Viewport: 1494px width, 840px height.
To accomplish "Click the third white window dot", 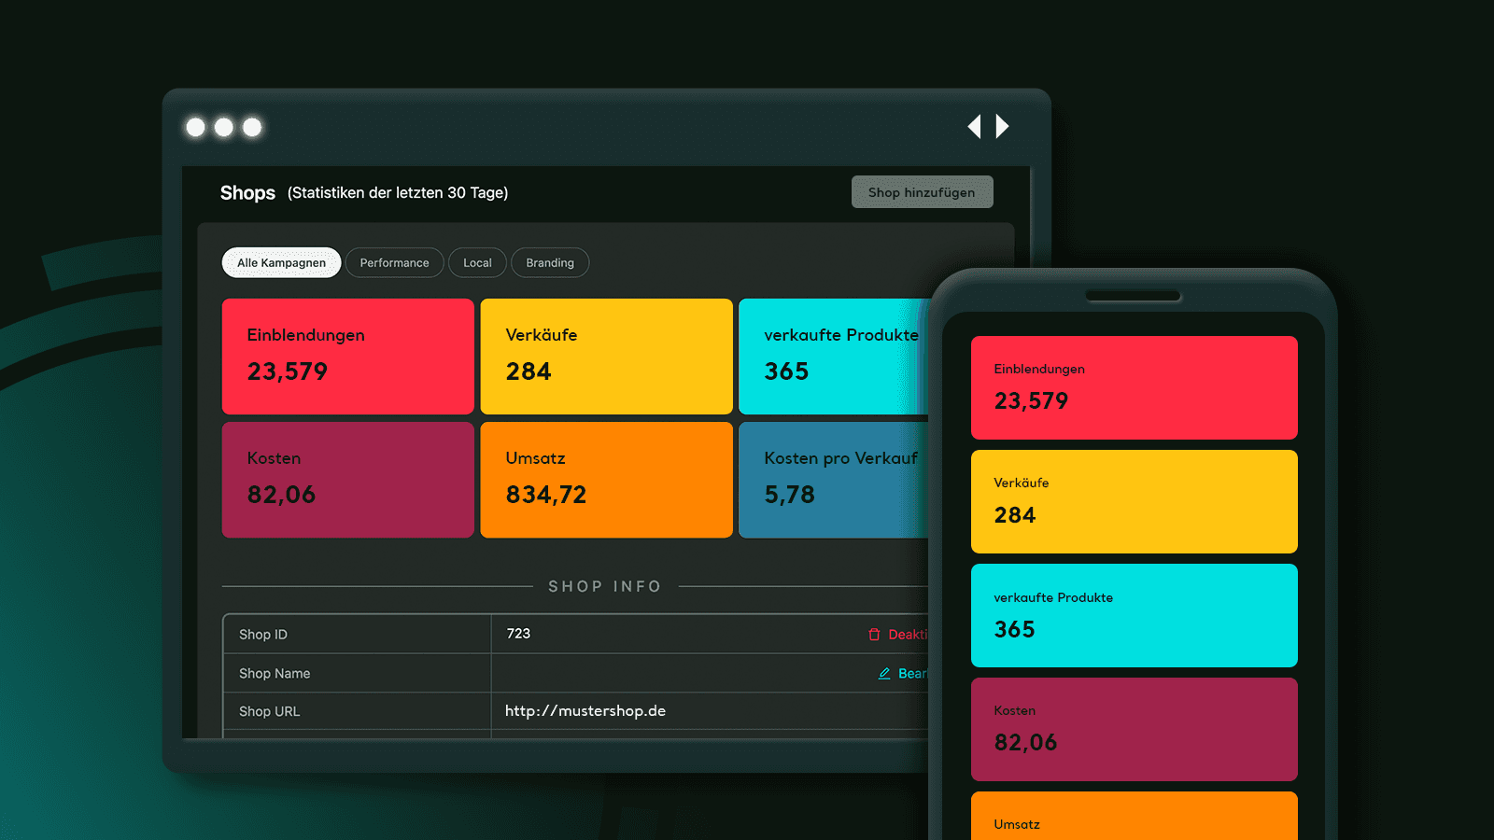I will (x=252, y=127).
